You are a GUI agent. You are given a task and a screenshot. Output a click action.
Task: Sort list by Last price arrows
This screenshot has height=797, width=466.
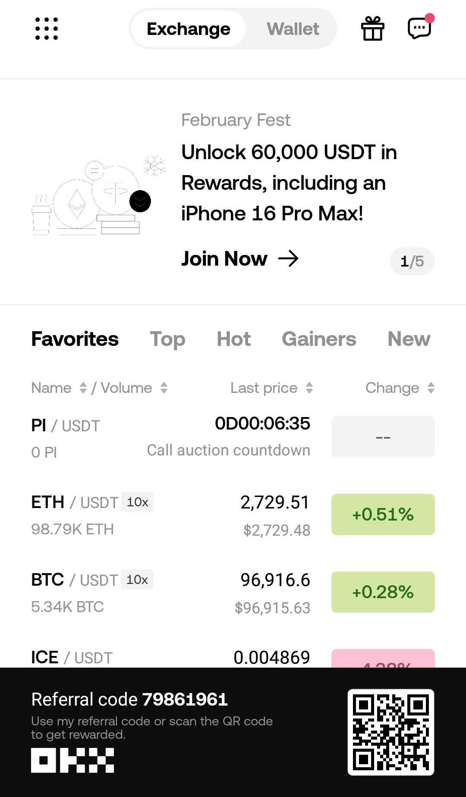coord(309,388)
